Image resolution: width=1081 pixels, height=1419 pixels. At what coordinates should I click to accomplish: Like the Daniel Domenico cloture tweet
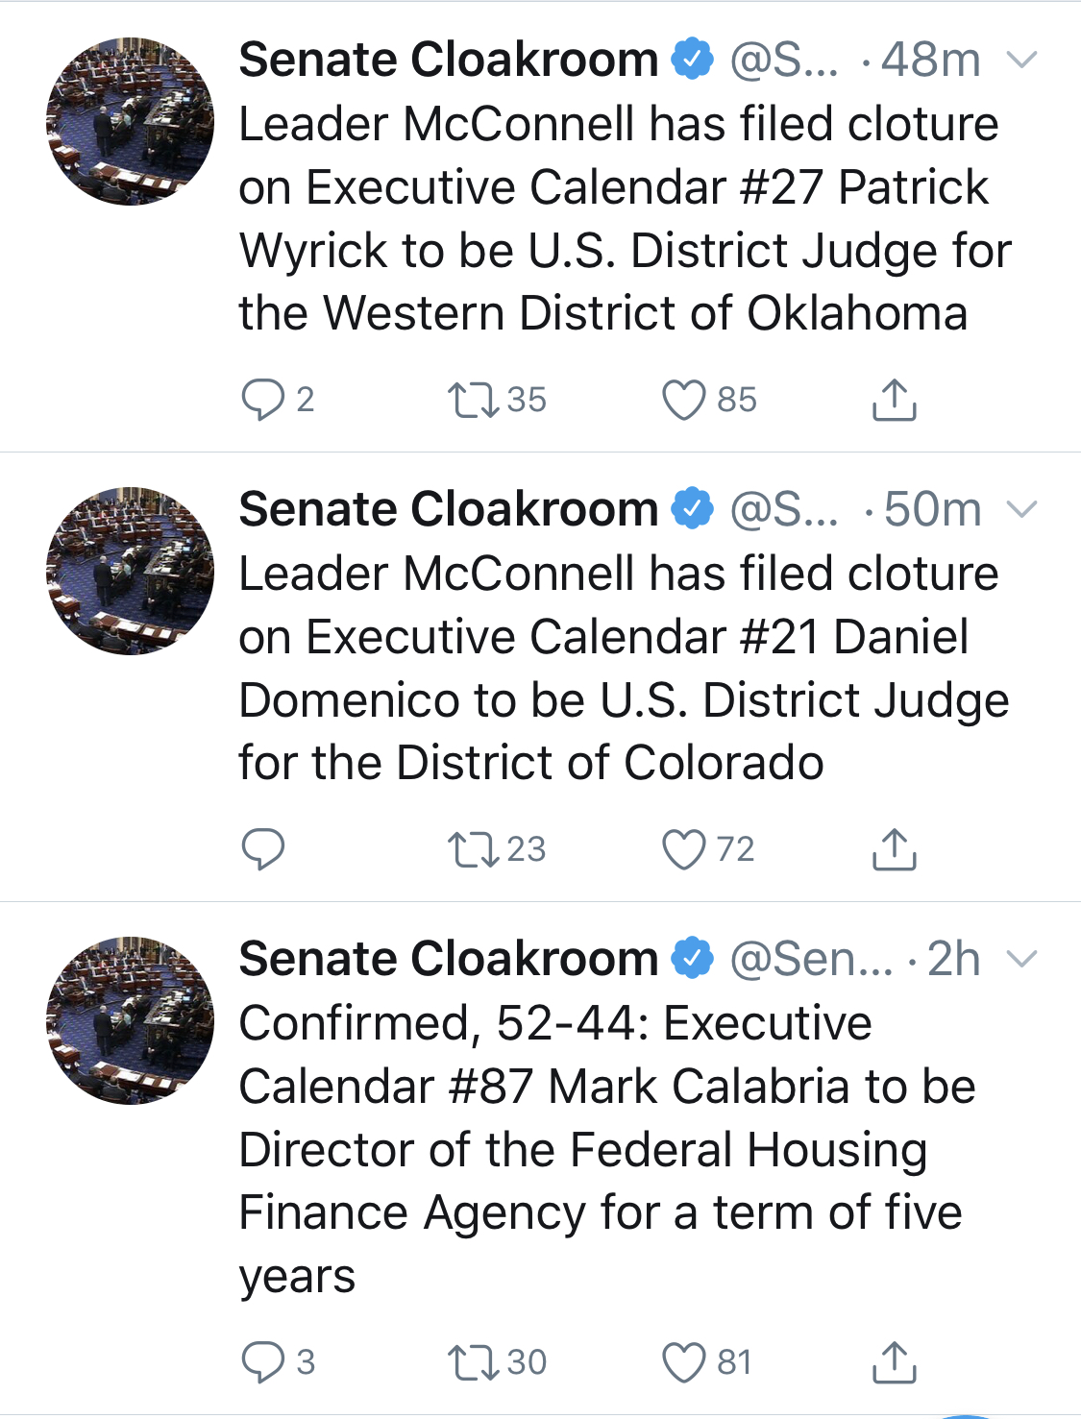684,849
